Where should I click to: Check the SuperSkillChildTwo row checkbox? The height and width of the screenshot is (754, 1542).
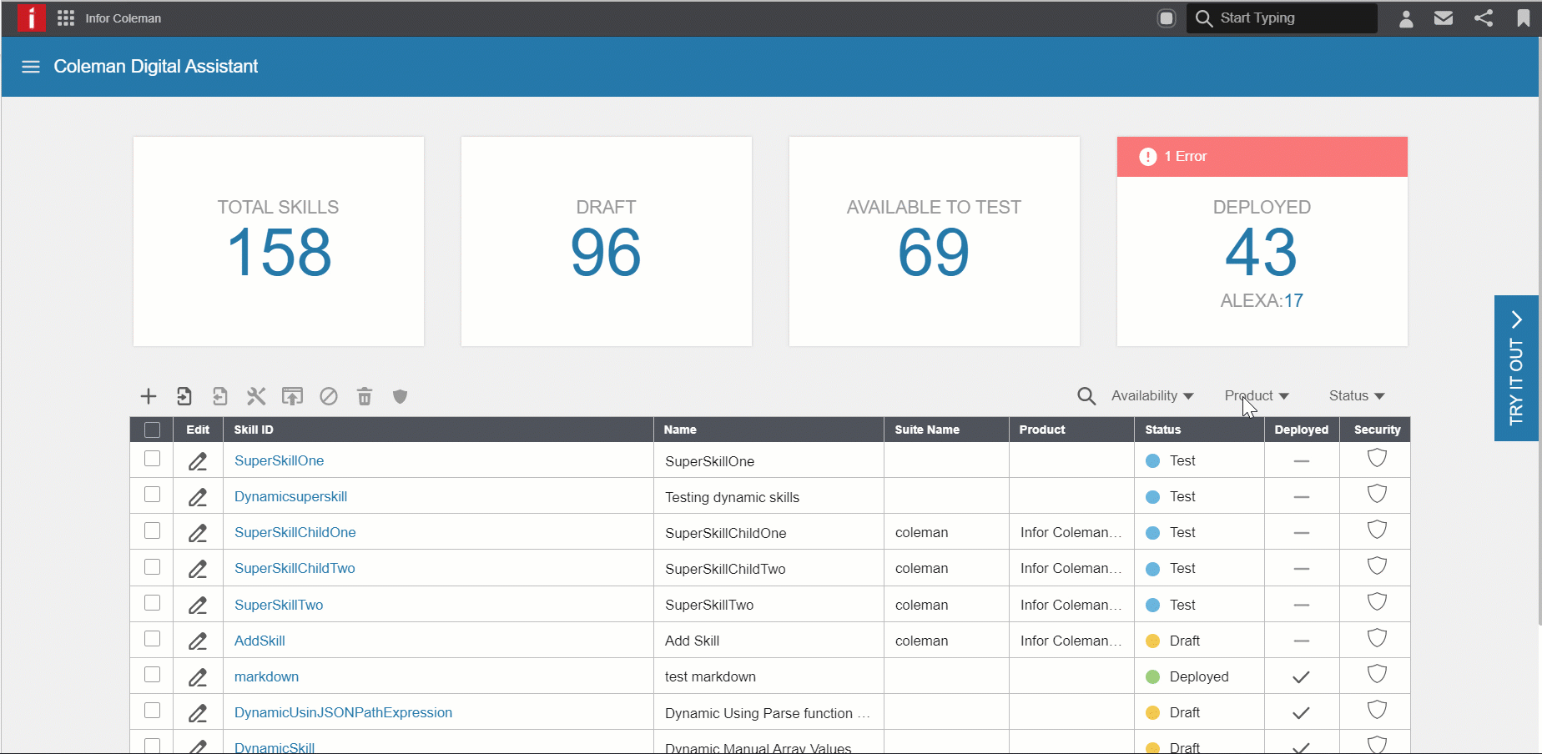click(152, 566)
